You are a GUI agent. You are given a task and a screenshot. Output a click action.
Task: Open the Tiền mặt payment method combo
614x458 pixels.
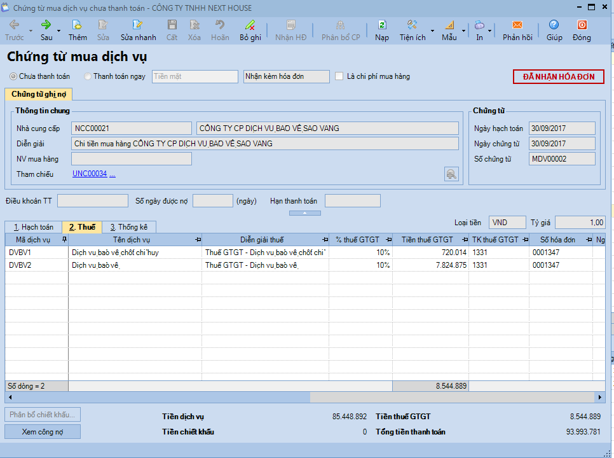pyautogui.click(x=195, y=76)
